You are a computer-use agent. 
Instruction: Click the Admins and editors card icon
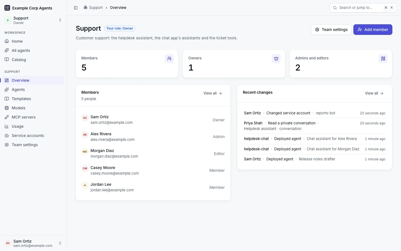pos(383,59)
